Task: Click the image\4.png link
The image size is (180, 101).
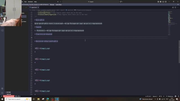Action: pyautogui.click(x=45, y=80)
